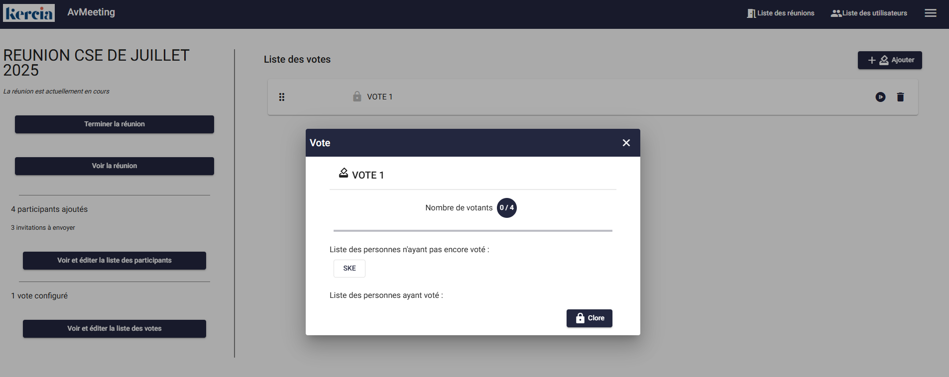Click the ballot icon beside VOTE 1 title
Viewport: 949px width, 377px height.
pyautogui.click(x=344, y=173)
